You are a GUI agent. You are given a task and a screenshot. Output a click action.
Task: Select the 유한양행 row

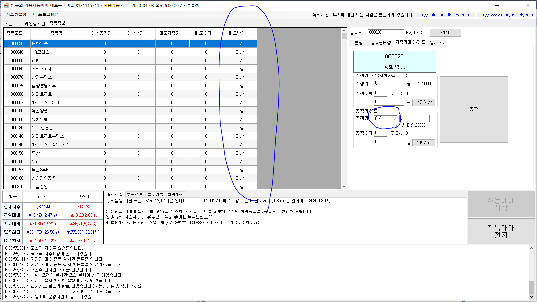[x=130, y=111]
